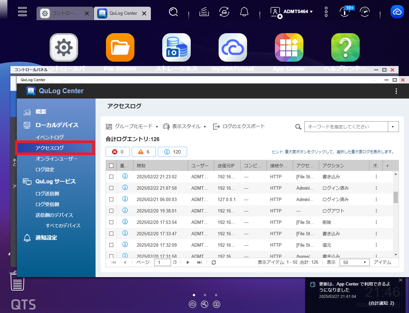This screenshot has width=409, height=313.
Task: Close the コントロールパネル taskbar tab
Action: 86,13
